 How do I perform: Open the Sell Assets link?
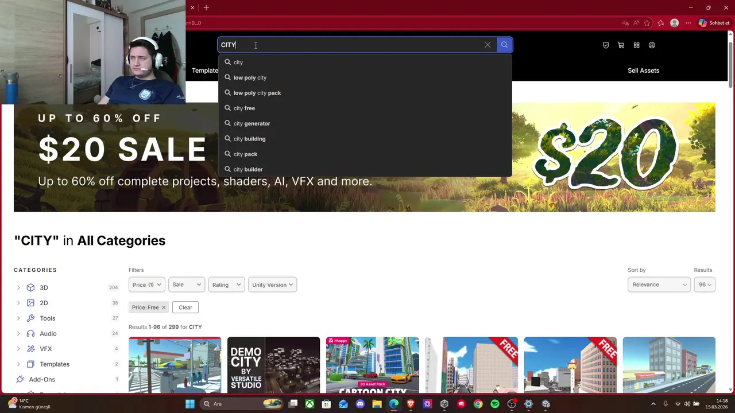click(x=643, y=71)
